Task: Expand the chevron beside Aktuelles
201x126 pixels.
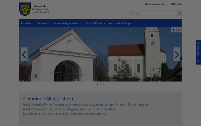Action: click(33, 23)
